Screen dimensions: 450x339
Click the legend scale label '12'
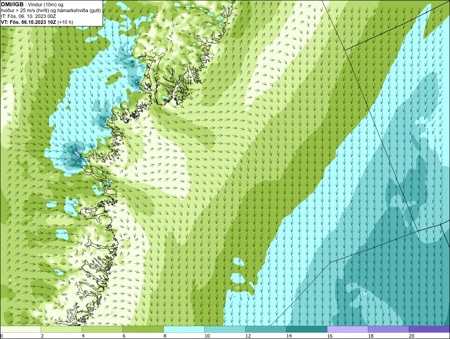(248, 336)
